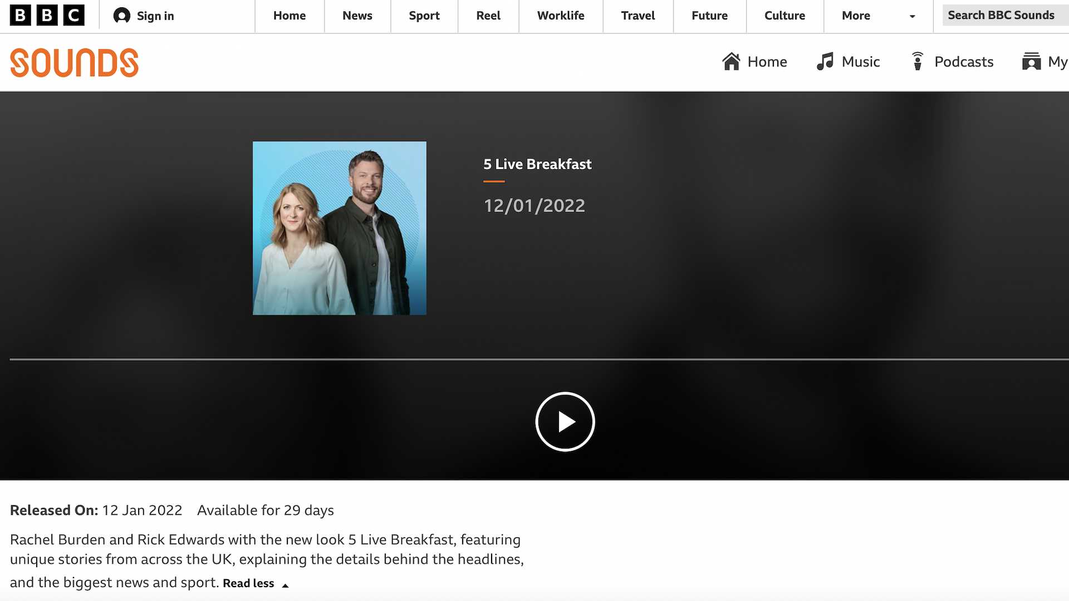The width and height of the screenshot is (1069, 601).
Task: Open the 5 Live Breakfast title link
Action: [537, 164]
